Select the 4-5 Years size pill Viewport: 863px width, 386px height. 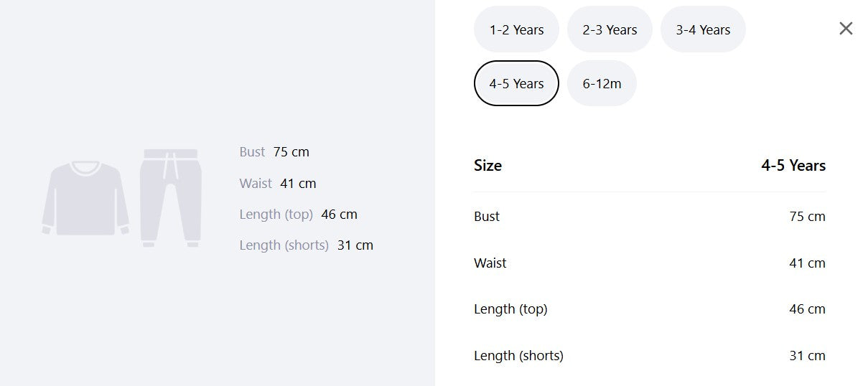tap(516, 83)
